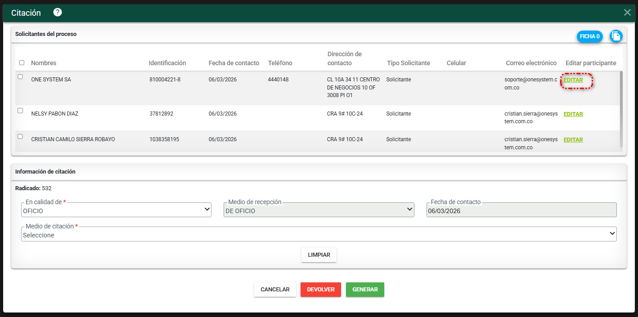Click the applicants table vertical scrollbar
The width and height of the screenshot is (638, 317).
(x=621, y=108)
